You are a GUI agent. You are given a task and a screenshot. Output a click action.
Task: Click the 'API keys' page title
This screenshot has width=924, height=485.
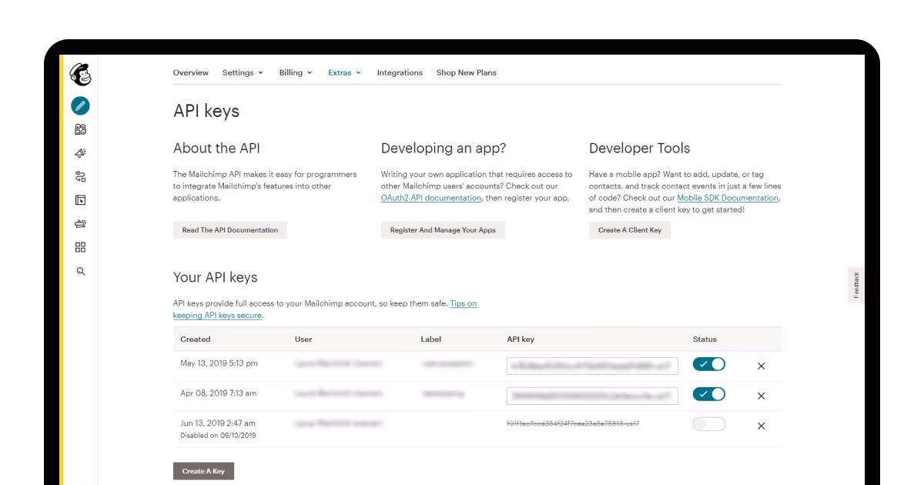click(206, 111)
